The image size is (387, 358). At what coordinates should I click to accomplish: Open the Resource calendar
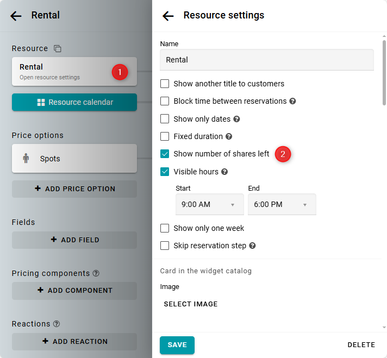point(74,102)
